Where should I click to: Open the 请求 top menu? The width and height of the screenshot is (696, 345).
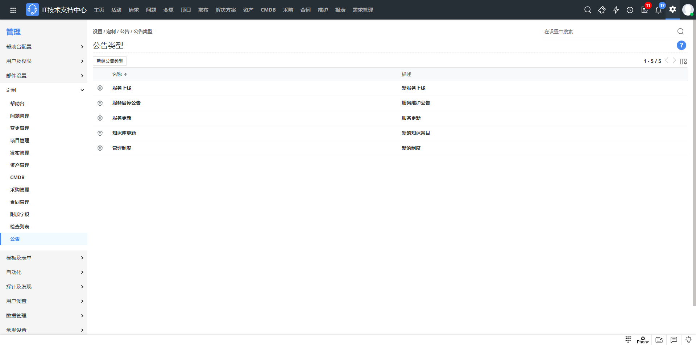pos(134,10)
